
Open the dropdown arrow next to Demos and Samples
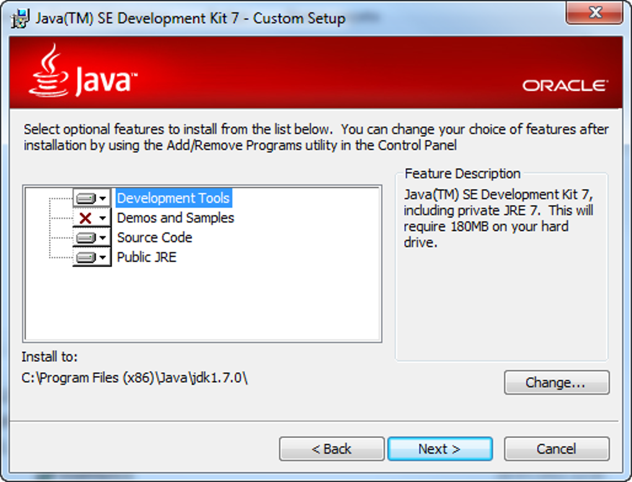point(103,217)
